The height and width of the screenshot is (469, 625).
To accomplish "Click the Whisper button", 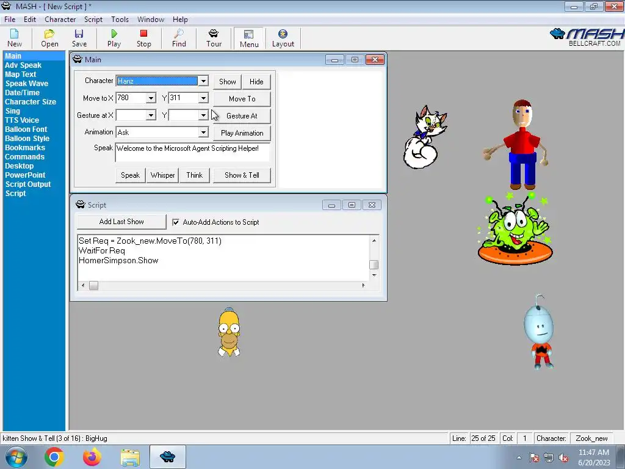I will (x=162, y=175).
